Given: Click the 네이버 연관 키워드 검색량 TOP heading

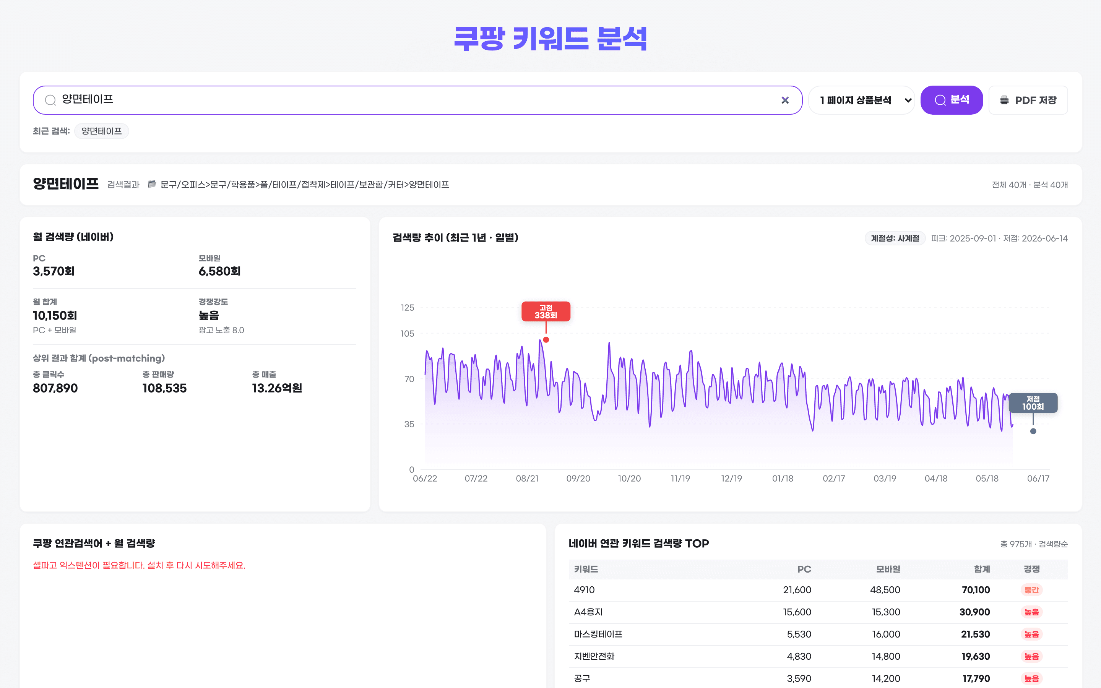Looking at the screenshot, I should tap(639, 544).
